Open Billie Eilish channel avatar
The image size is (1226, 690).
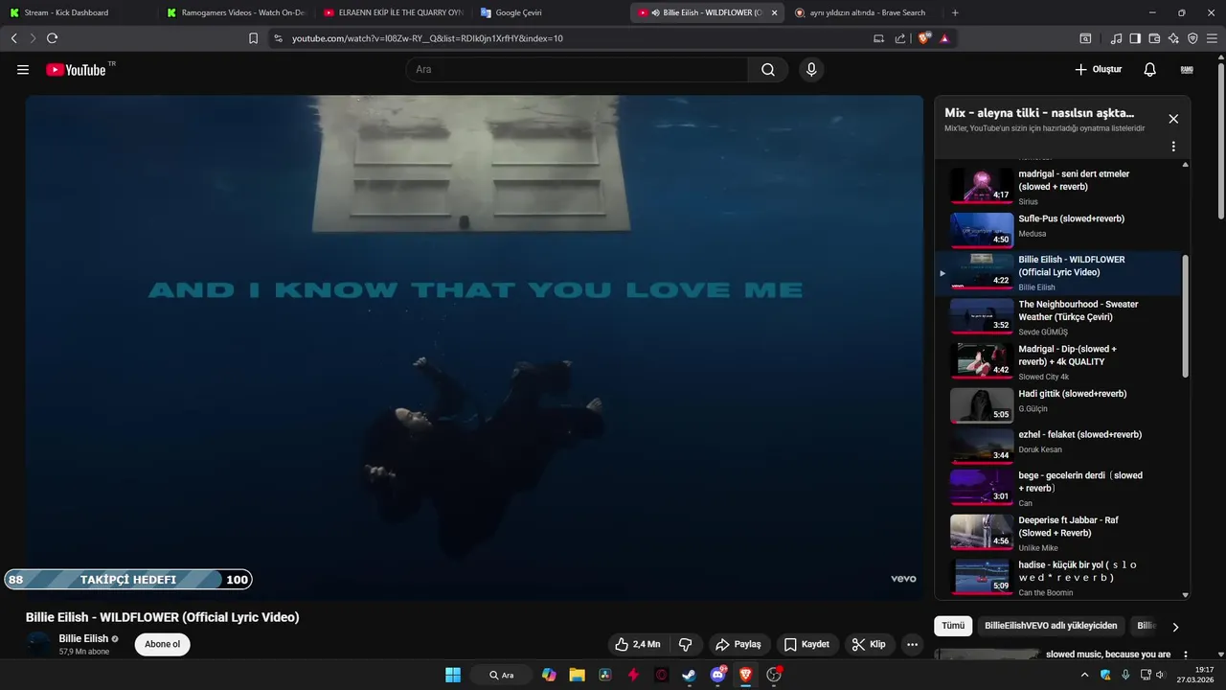[39, 644]
